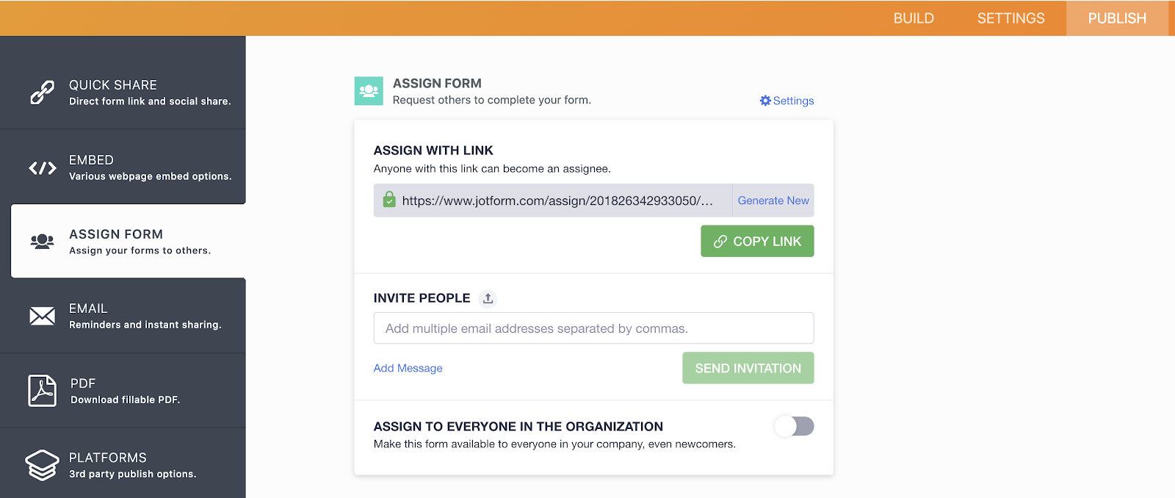Open the Build tab
1175x498 pixels.
(914, 18)
